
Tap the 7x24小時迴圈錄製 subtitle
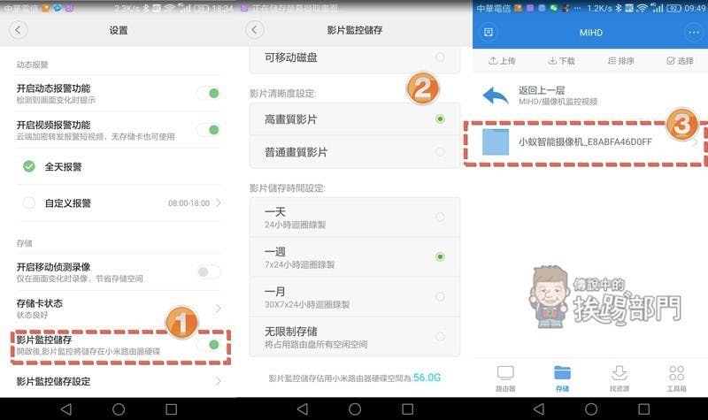point(300,264)
